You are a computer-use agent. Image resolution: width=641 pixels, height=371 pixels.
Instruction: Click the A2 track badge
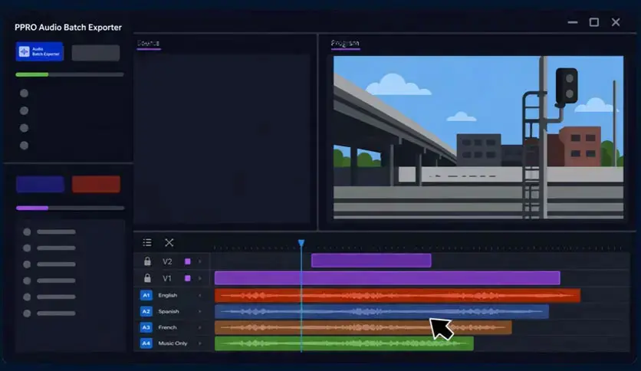tap(146, 311)
